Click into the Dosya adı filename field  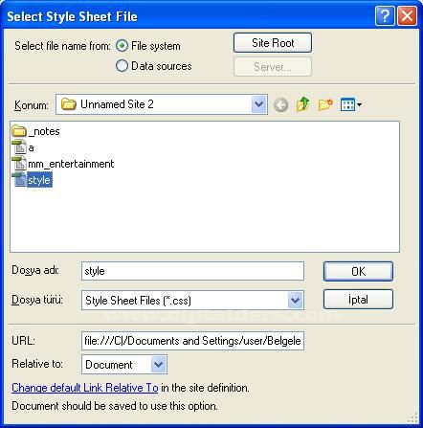(x=192, y=271)
